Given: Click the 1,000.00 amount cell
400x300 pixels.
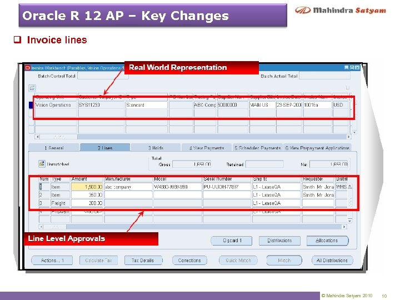Looking at the screenshot, I should pos(87,187).
